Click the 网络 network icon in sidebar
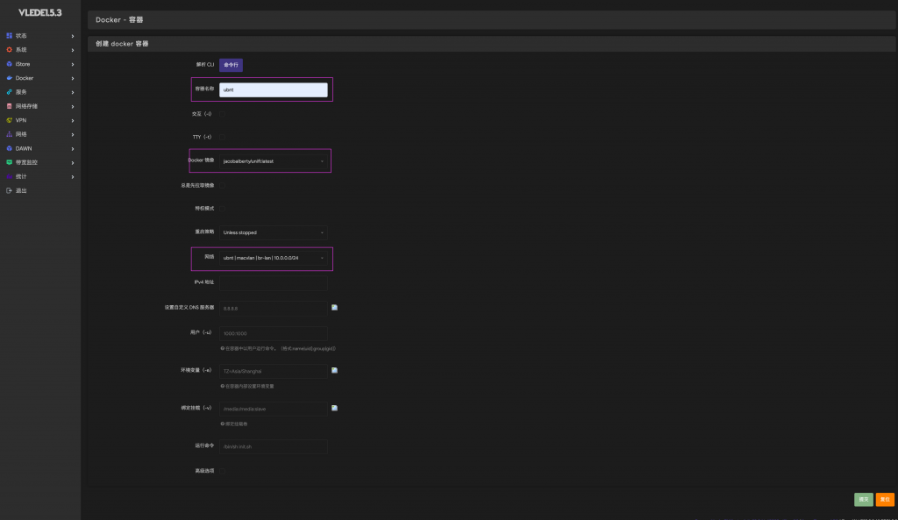 click(9, 134)
